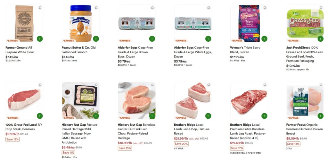Add Wyman's Triple Berry Blend to cart
The height and width of the screenshot is (161, 328).
pos(264,39)
